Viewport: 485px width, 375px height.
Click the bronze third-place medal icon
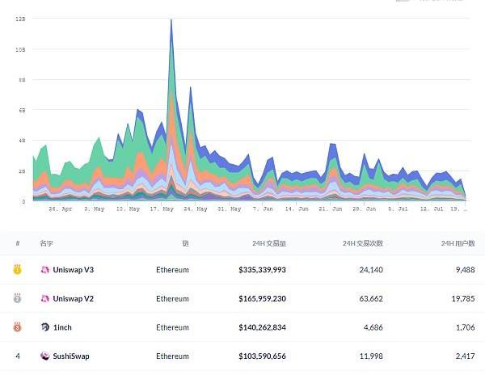[x=17, y=327]
